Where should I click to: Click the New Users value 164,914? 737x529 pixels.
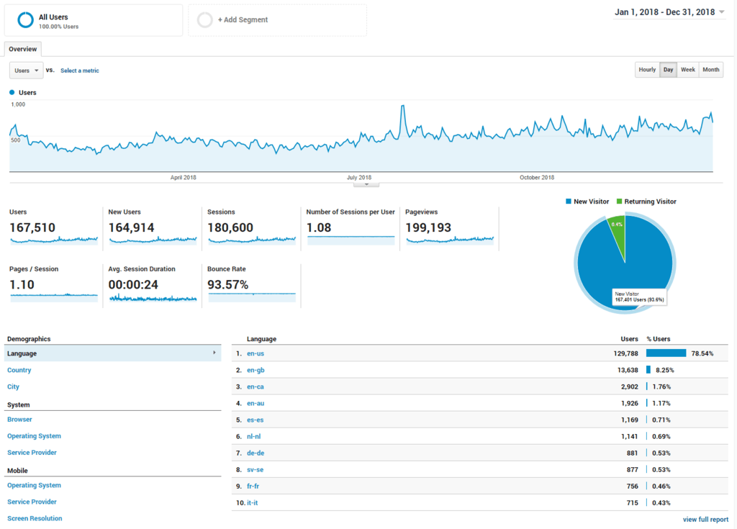click(131, 227)
